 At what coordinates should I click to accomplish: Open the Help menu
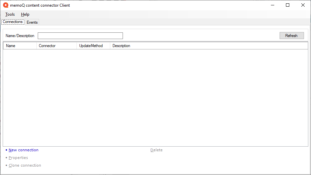coord(25,14)
